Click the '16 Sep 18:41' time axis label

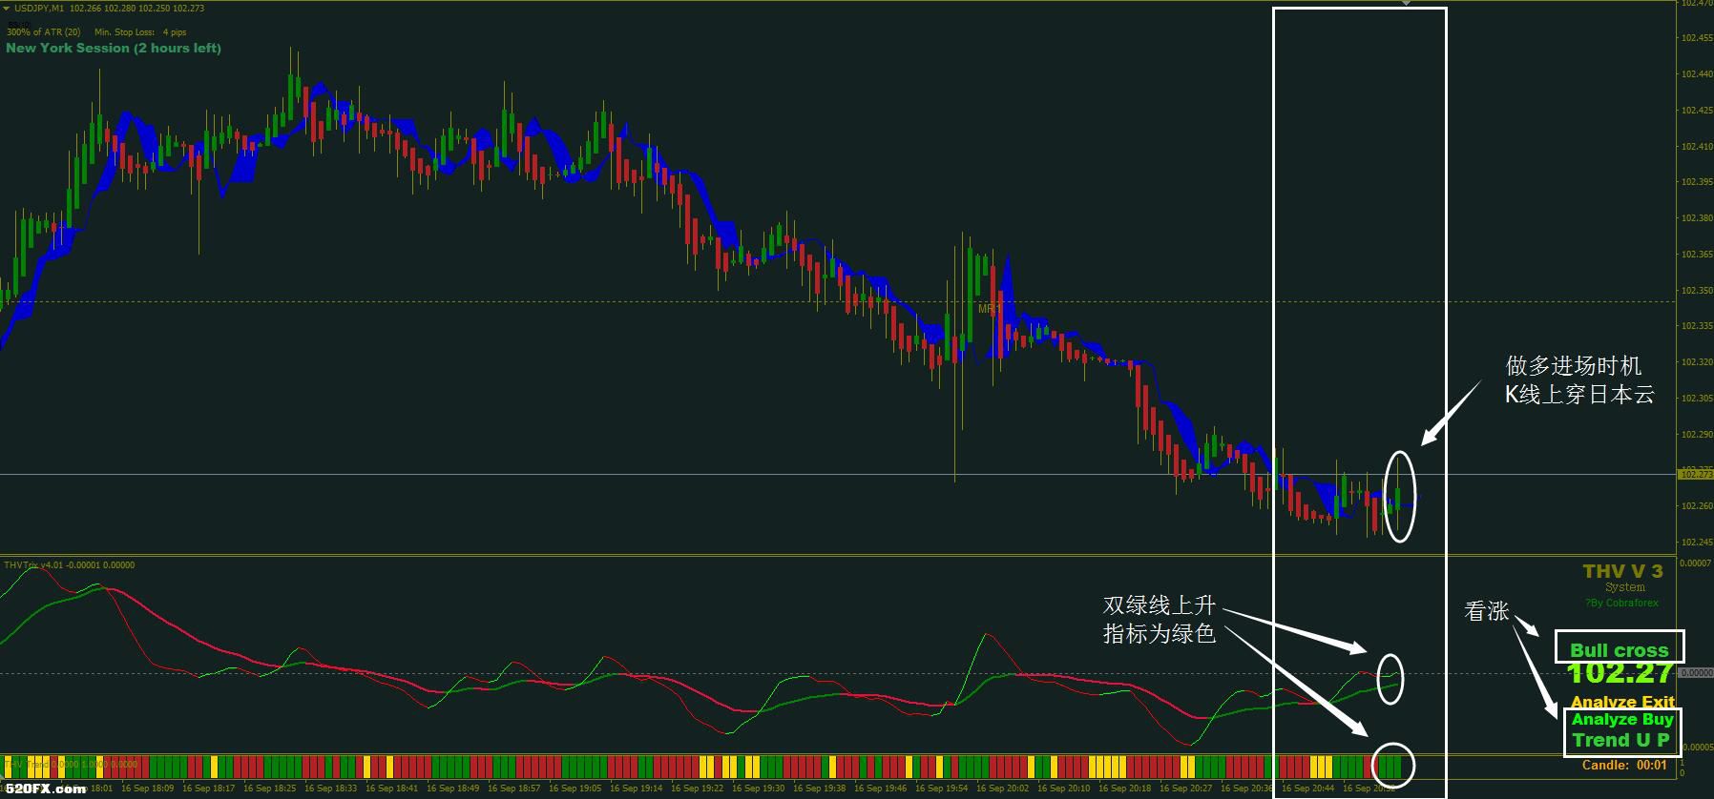point(391,789)
